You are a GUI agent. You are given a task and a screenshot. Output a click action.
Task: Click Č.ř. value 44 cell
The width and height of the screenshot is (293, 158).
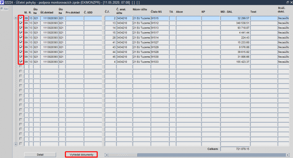(111, 52)
